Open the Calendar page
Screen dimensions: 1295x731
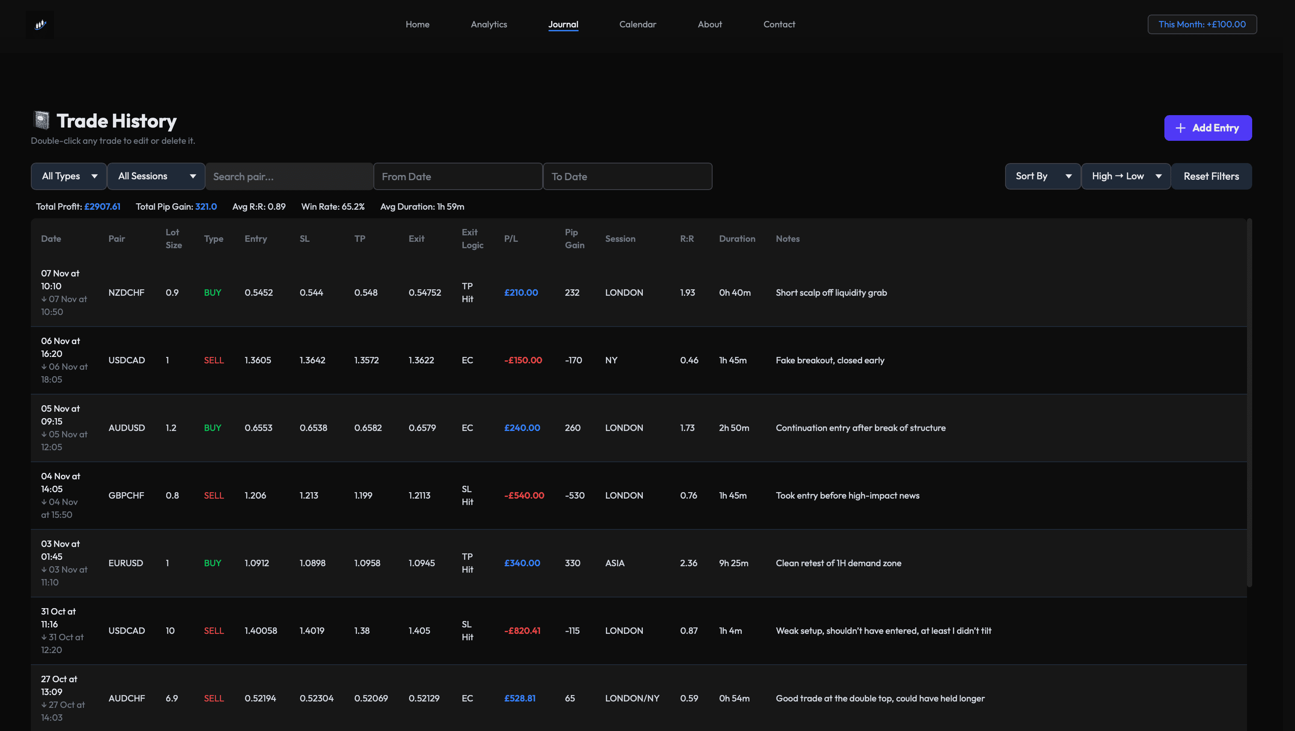[x=638, y=24]
